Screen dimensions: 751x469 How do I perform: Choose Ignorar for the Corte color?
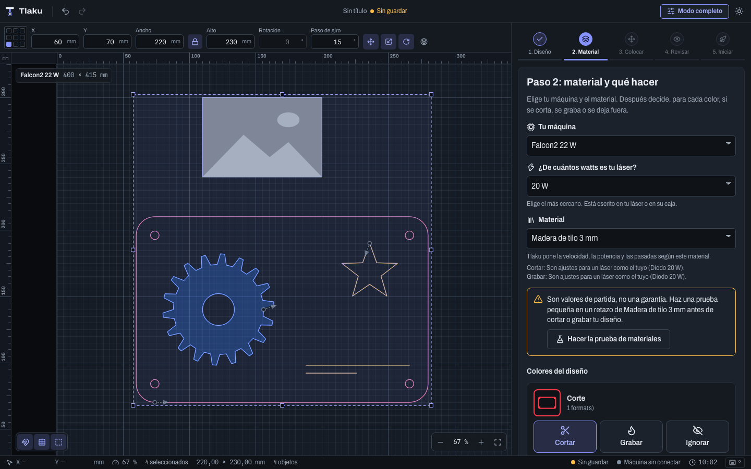point(697,437)
